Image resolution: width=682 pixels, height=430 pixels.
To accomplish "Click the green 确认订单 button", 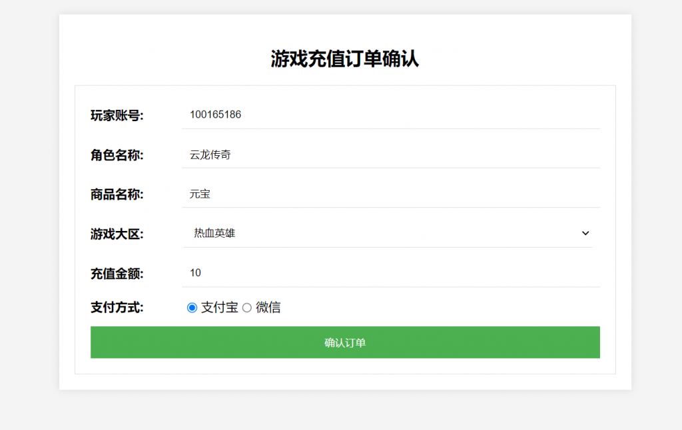I will pyautogui.click(x=345, y=342).
